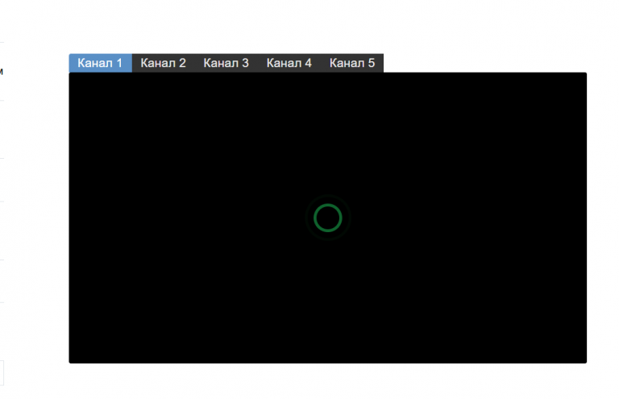
Task: Choose the Канал 5 tab
Action: pyautogui.click(x=352, y=63)
